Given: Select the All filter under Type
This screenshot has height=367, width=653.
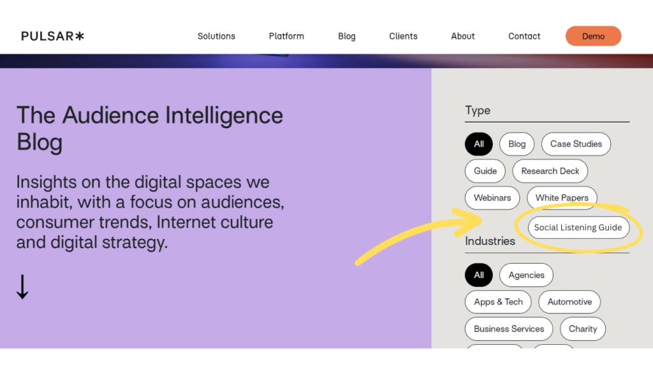Looking at the screenshot, I should 479,144.
